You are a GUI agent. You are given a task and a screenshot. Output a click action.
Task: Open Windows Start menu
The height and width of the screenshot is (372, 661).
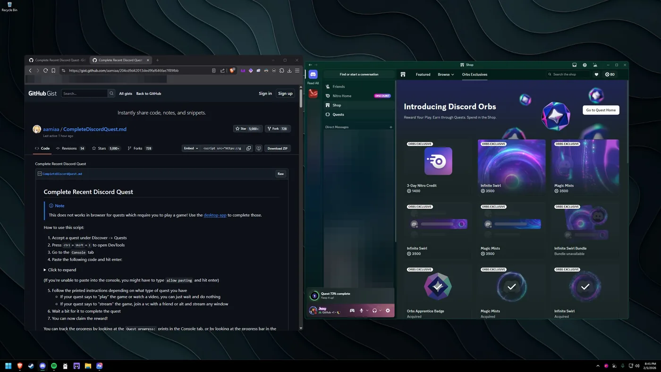(x=8, y=366)
